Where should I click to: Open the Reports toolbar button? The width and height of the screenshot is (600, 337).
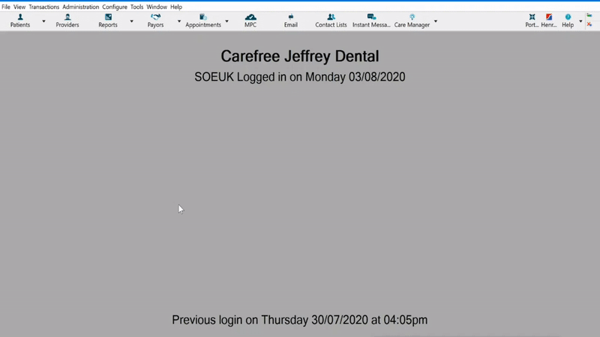(108, 21)
